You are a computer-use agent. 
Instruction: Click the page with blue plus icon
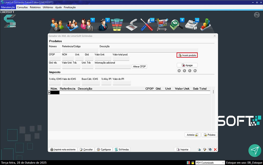pyautogui.click(x=199, y=150)
